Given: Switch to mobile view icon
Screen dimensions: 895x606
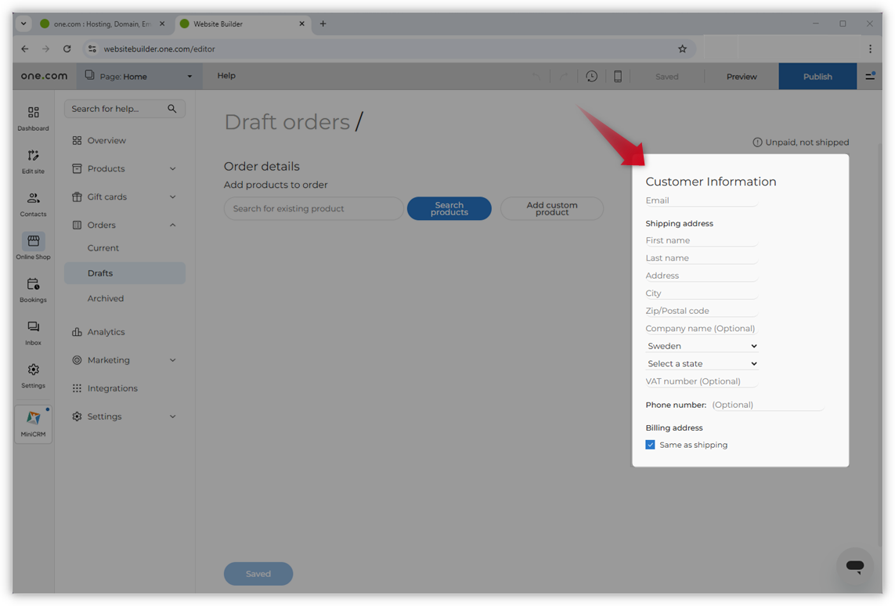Looking at the screenshot, I should click(618, 77).
